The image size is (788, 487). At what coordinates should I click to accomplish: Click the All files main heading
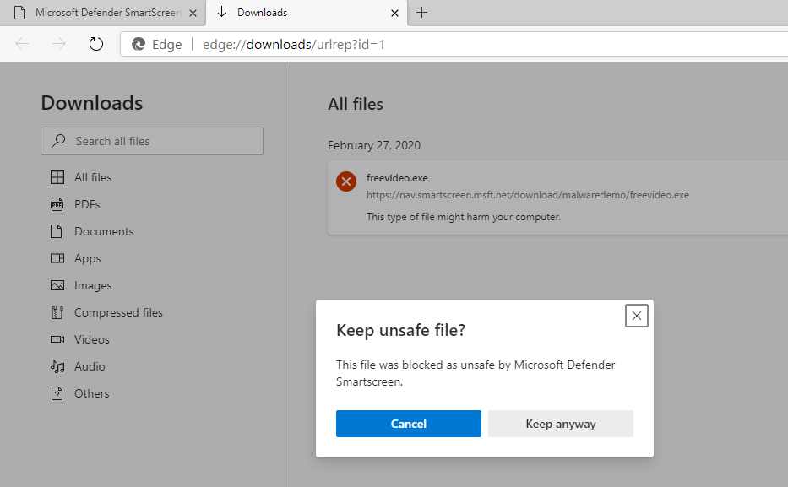click(x=356, y=104)
